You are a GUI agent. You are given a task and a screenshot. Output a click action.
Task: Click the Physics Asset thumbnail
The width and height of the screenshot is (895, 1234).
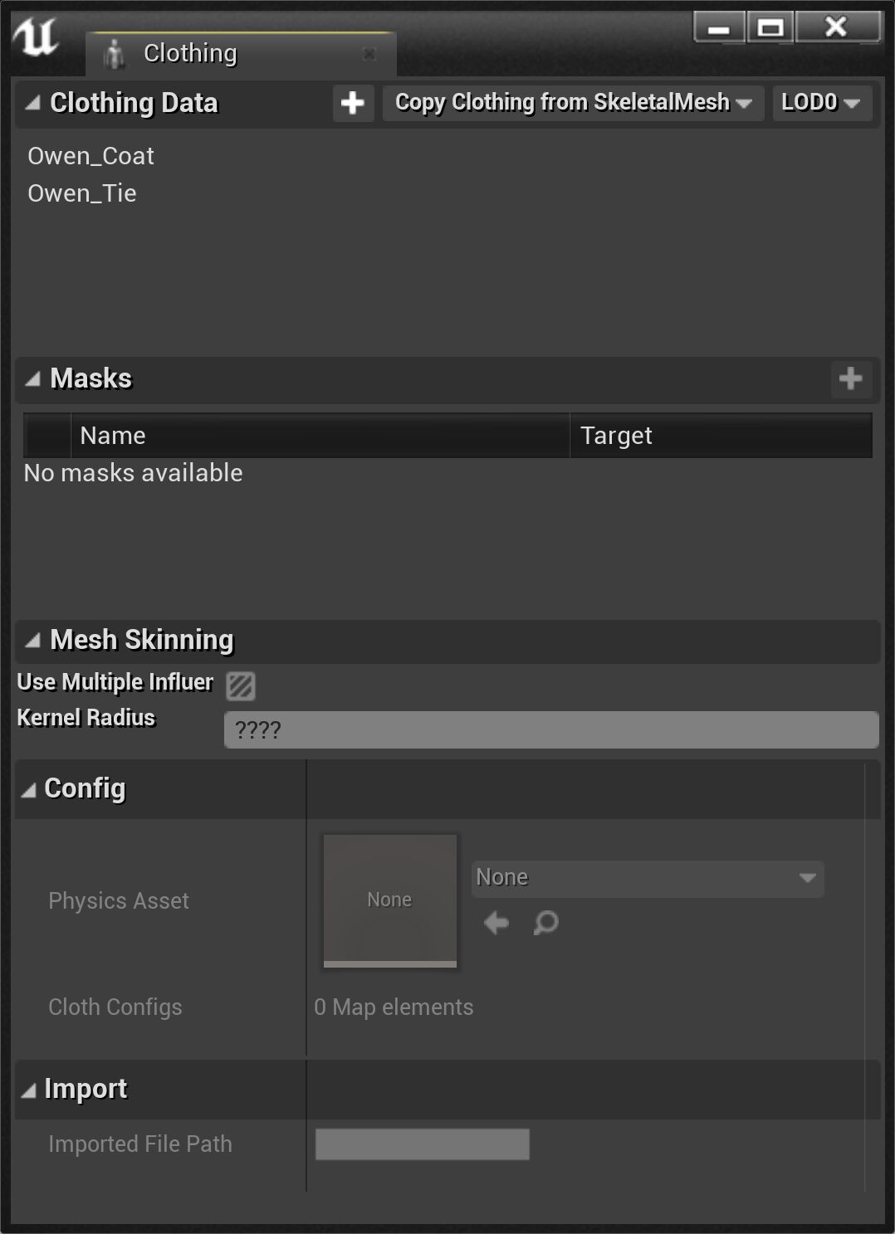click(x=390, y=900)
